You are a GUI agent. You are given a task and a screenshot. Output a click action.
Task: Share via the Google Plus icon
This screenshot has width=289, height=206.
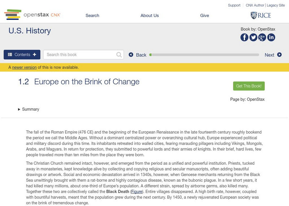[262, 37]
